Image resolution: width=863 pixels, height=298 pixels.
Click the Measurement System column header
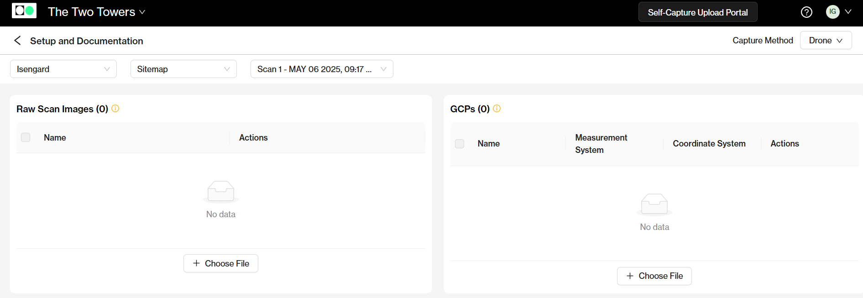coord(601,144)
